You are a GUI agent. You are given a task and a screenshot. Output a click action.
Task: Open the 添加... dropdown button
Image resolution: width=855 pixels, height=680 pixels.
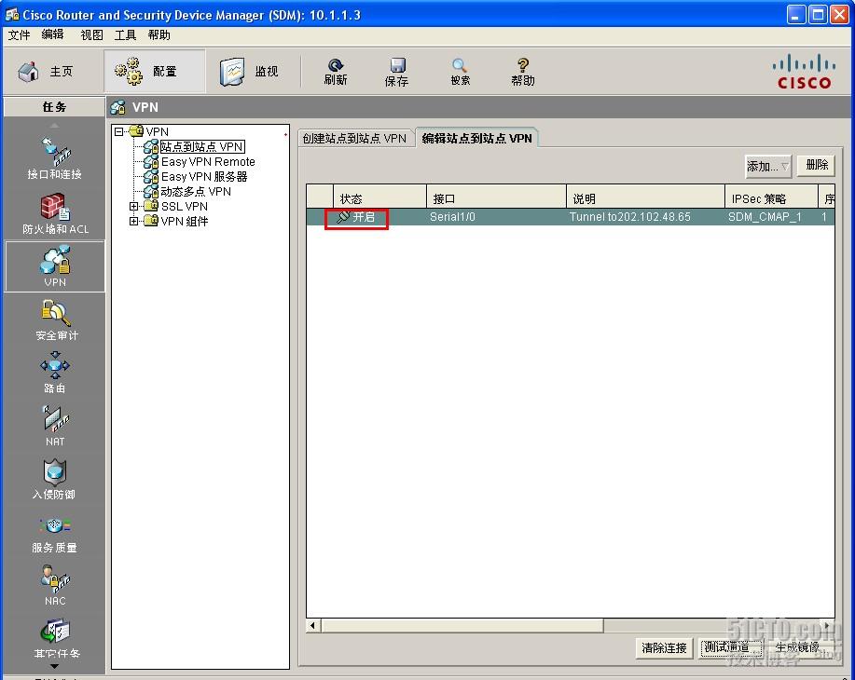pyautogui.click(x=767, y=166)
